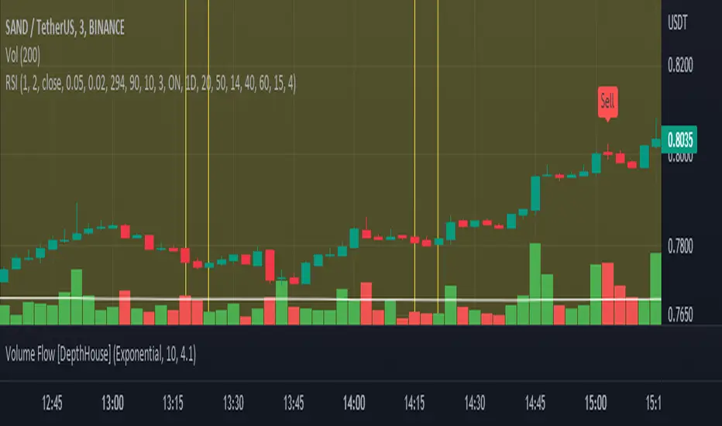Click the 0.7650 price scale level
This screenshot has height=426, width=722.
click(x=680, y=314)
